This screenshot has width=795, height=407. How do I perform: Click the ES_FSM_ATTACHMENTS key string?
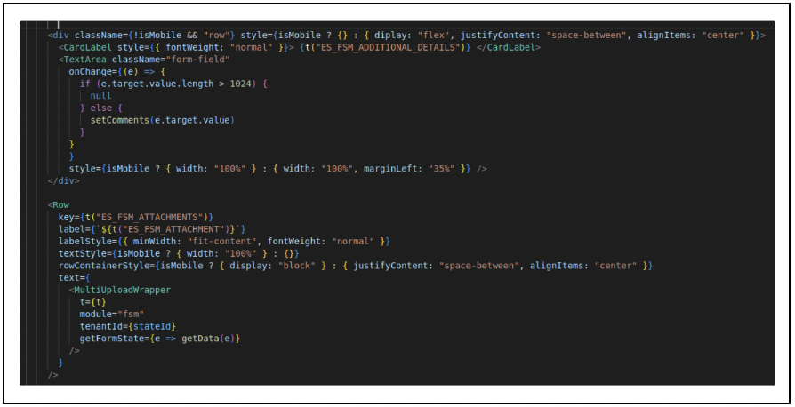152,217
